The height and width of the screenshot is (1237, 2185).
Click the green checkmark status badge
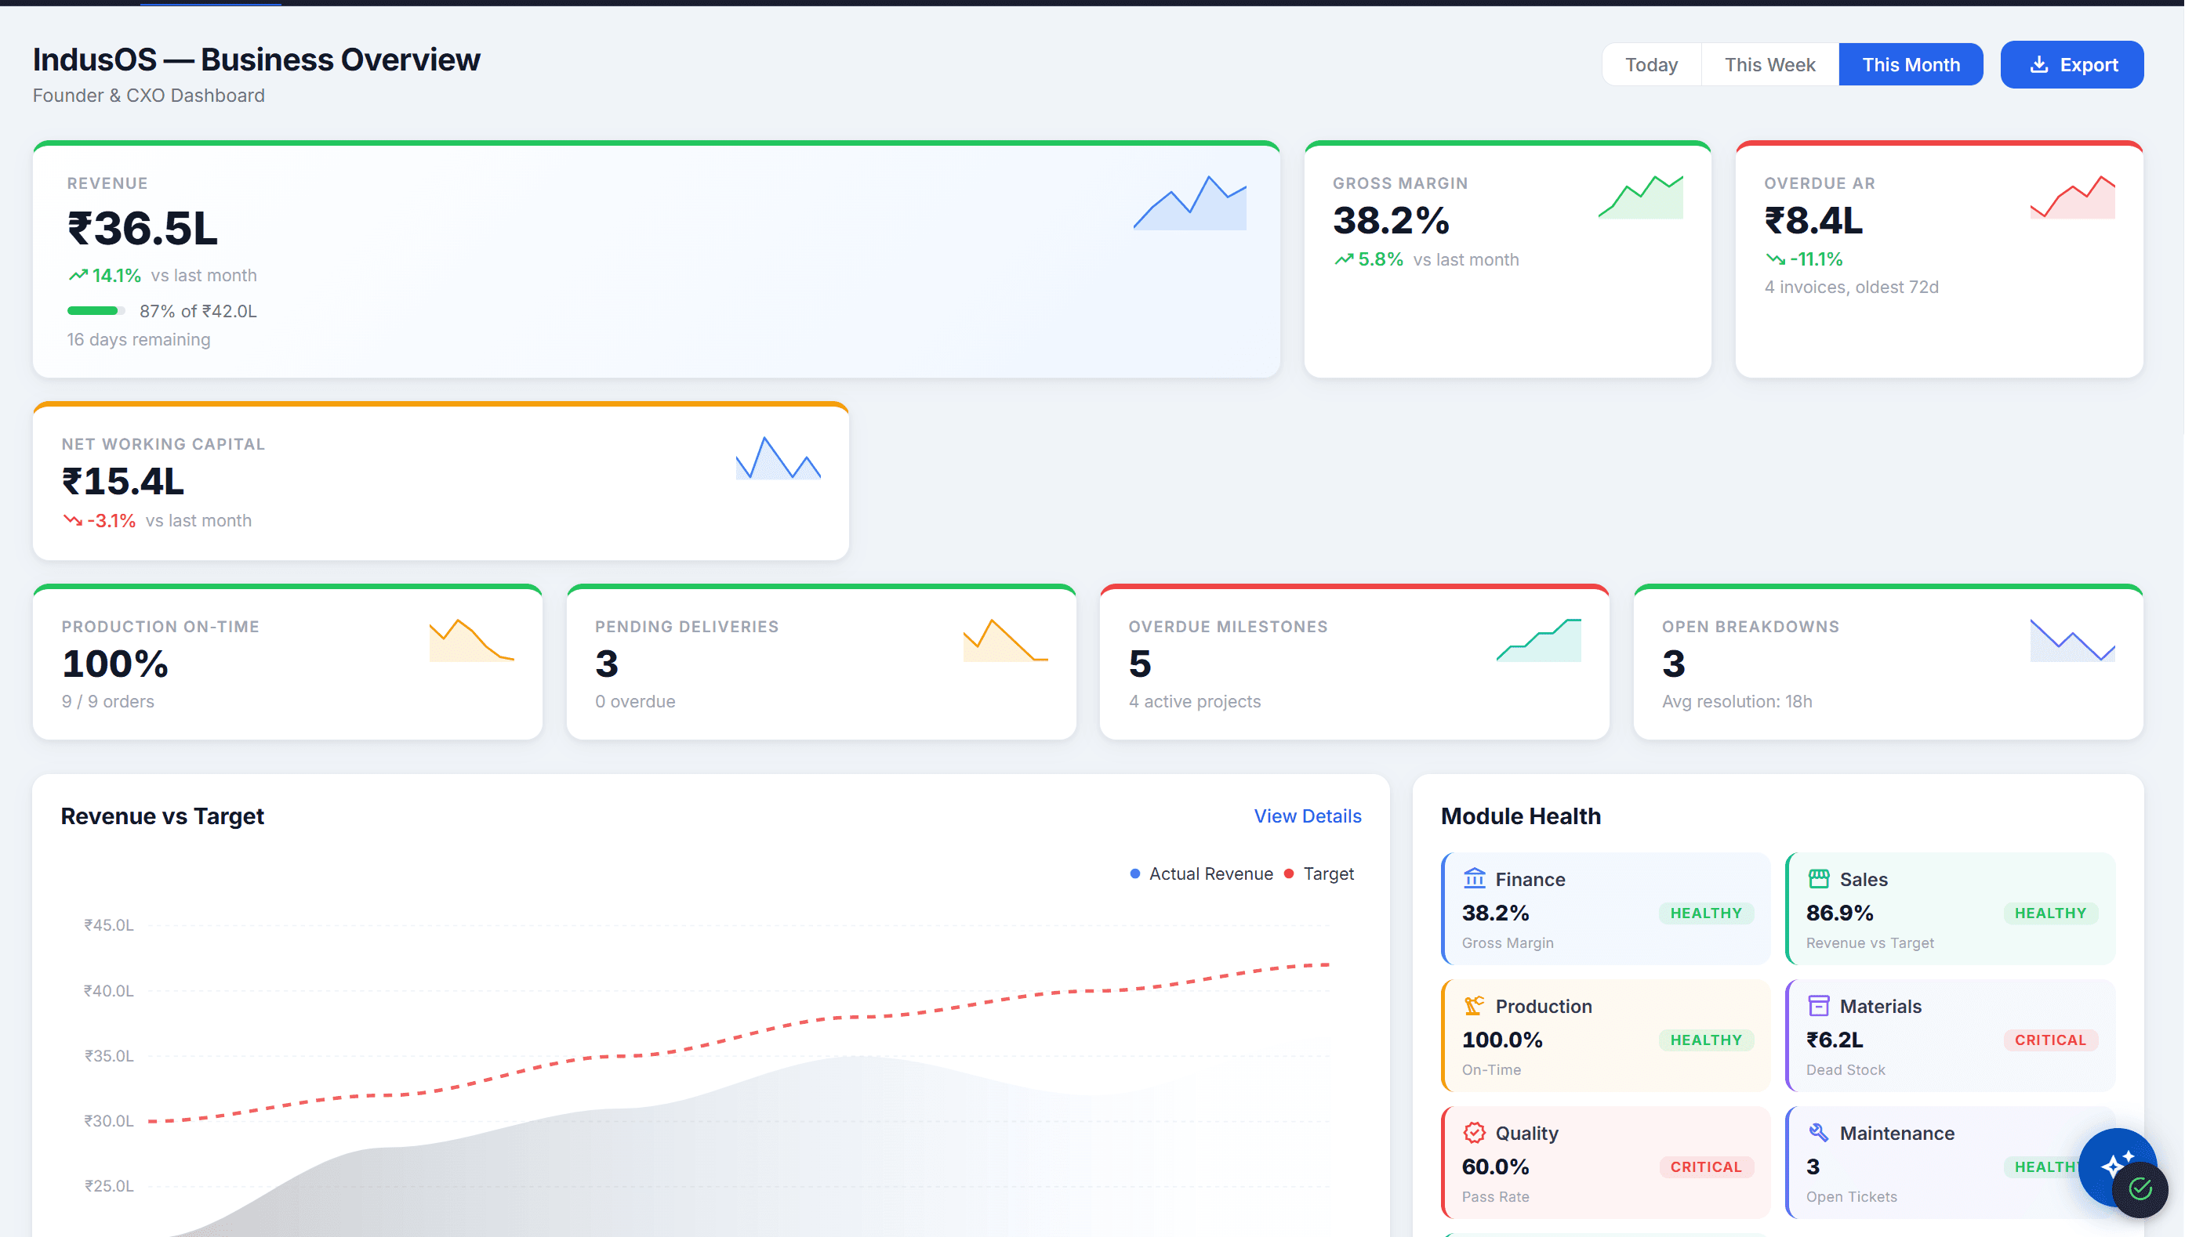click(2141, 1188)
